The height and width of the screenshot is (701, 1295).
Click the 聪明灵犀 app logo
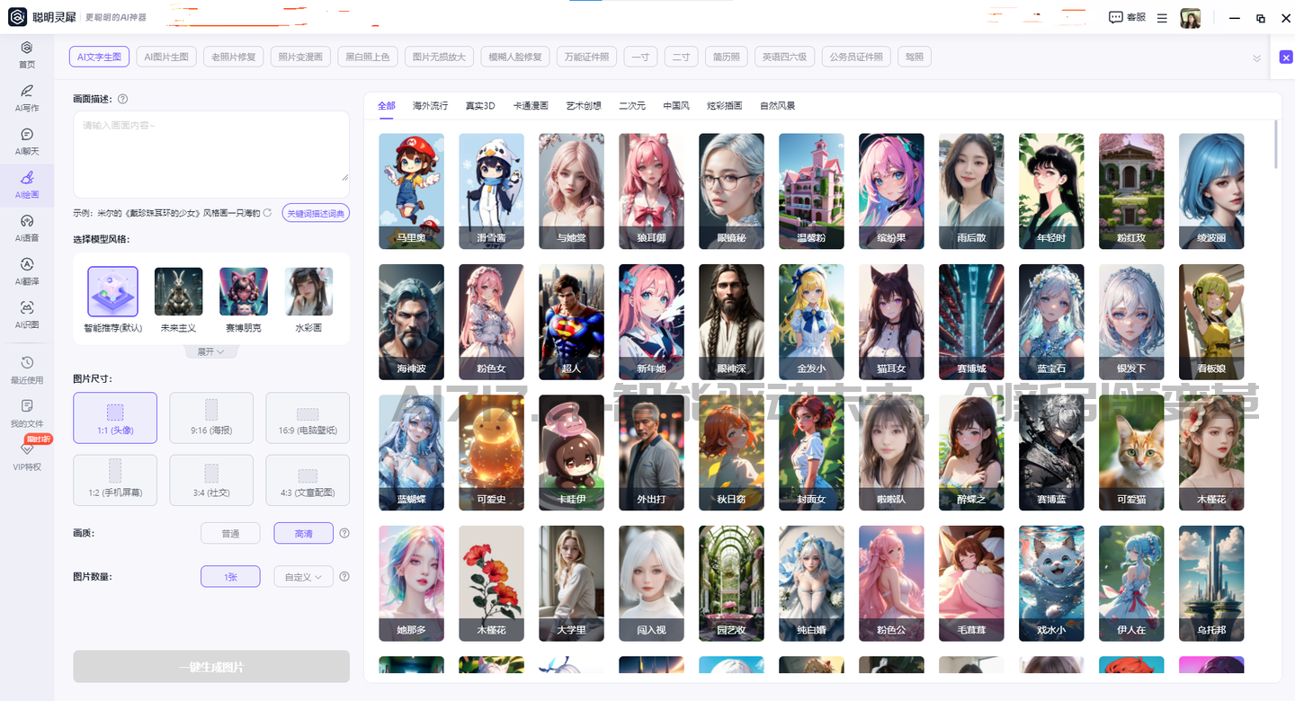[17, 17]
